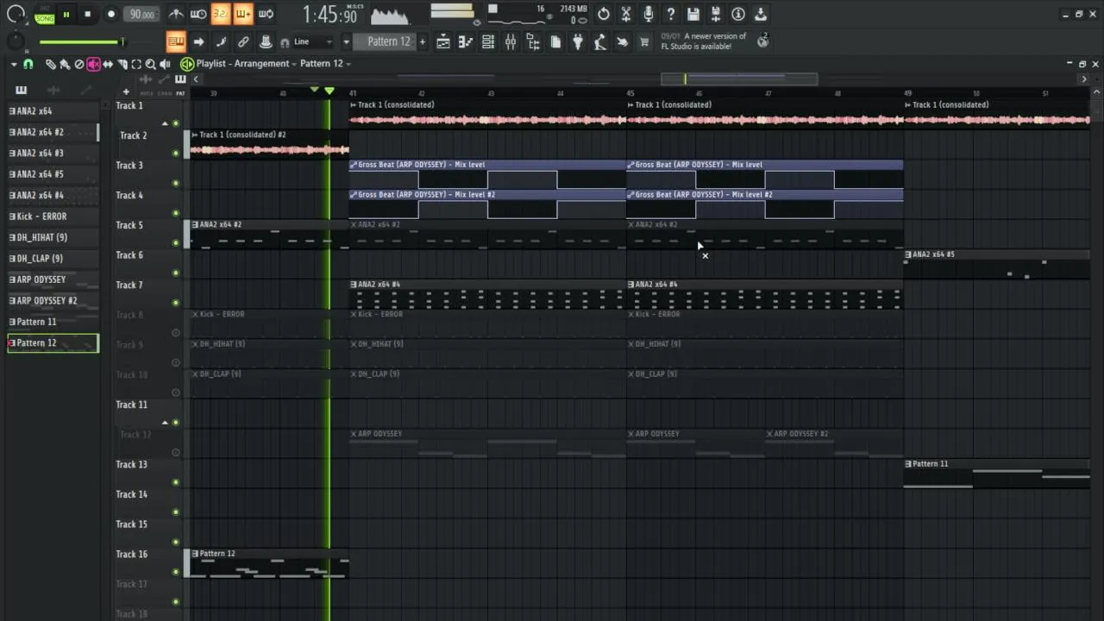Mute Track 13 with its green dot
Viewport: 1104px width, 621px height.
coord(176,482)
